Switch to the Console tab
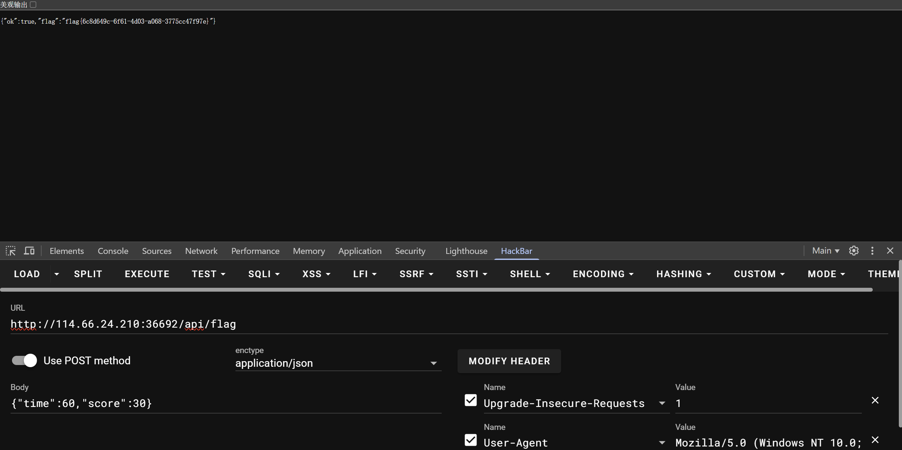The width and height of the screenshot is (902, 450). point(113,251)
